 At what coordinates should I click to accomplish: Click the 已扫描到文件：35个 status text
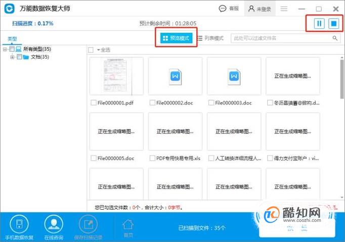point(202,228)
